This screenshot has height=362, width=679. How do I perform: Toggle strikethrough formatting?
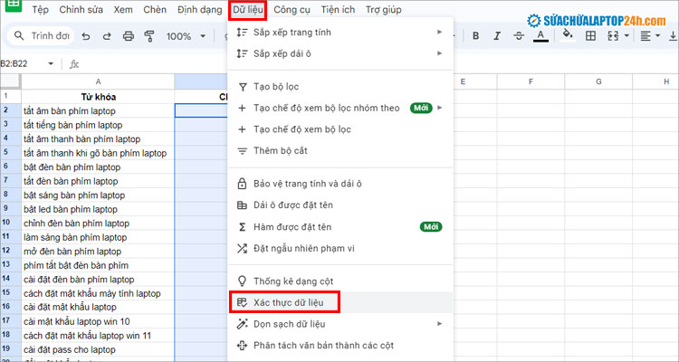[519, 36]
